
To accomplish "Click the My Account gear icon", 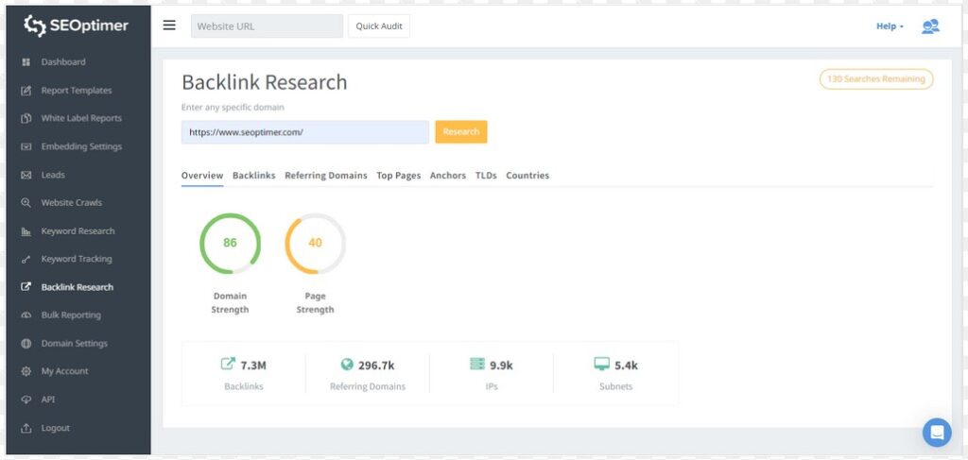I will [26, 371].
